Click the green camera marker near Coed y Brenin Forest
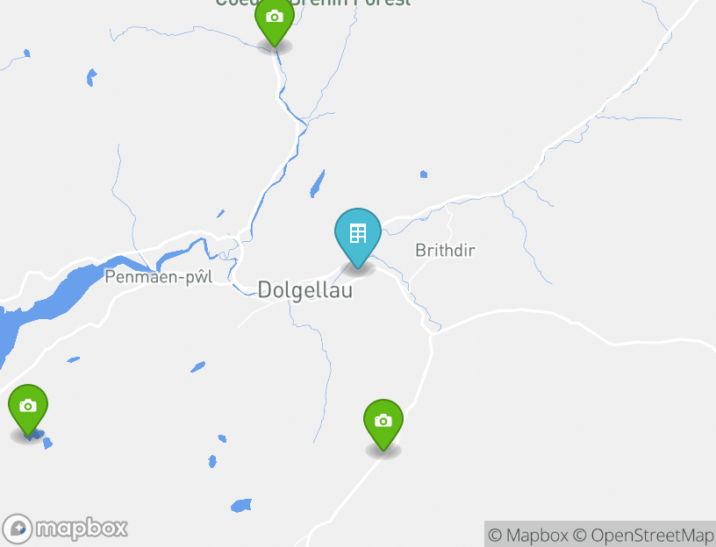The image size is (716, 547). 275,20
